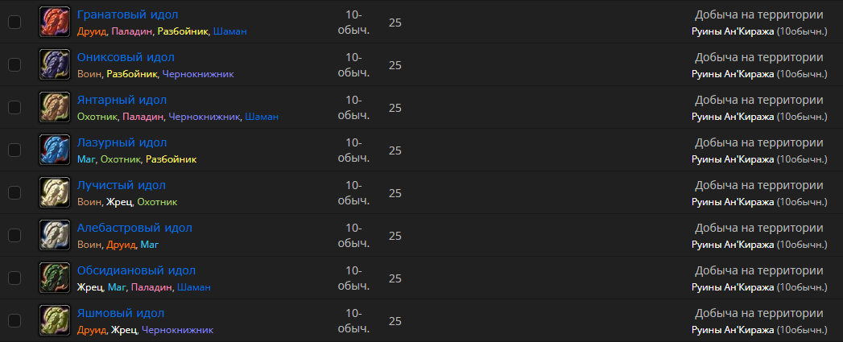Click the Ониксовый идол item icon

[x=55, y=65]
